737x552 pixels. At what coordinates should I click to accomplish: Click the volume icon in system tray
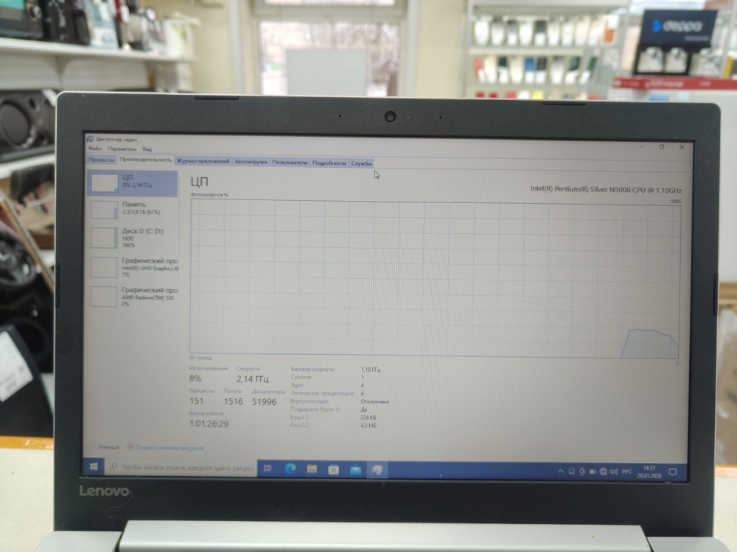click(x=615, y=471)
